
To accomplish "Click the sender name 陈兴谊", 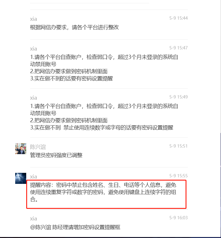I will (38, 147).
